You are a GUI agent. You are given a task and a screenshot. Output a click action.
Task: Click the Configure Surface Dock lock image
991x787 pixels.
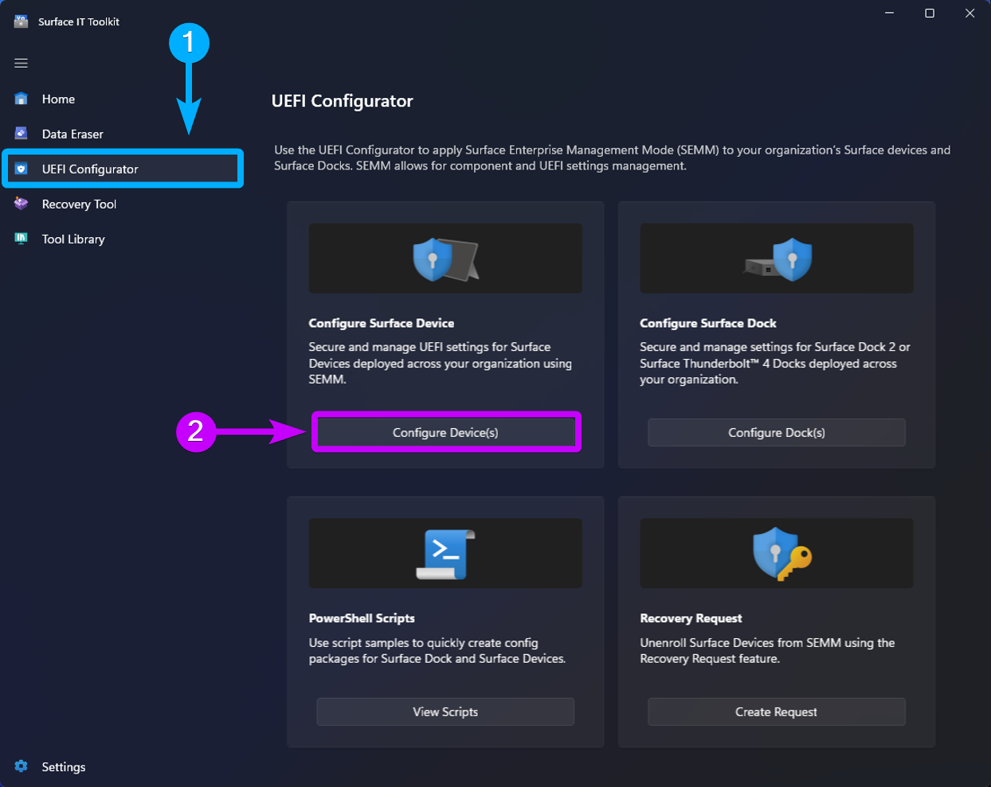tap(775, 258)
